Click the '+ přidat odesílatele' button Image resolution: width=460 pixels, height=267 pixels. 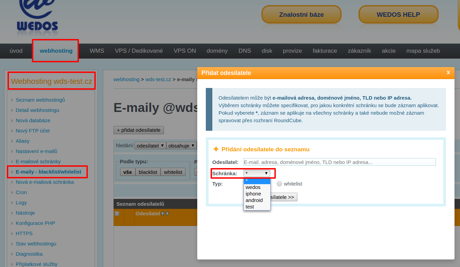point(139,130)
